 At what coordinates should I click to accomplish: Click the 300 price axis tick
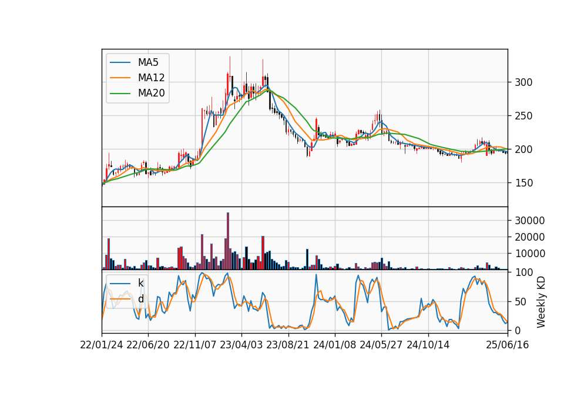(x=523, y=82)
